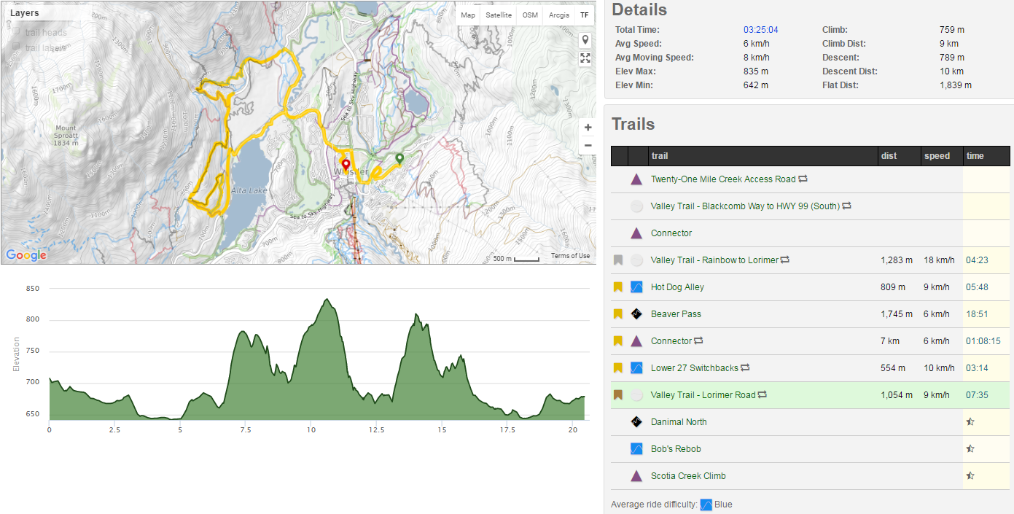Open the Lower 27 Switchbacks trail link
The height and width of the screenshot is (514, 1014).
pos(694,368)
